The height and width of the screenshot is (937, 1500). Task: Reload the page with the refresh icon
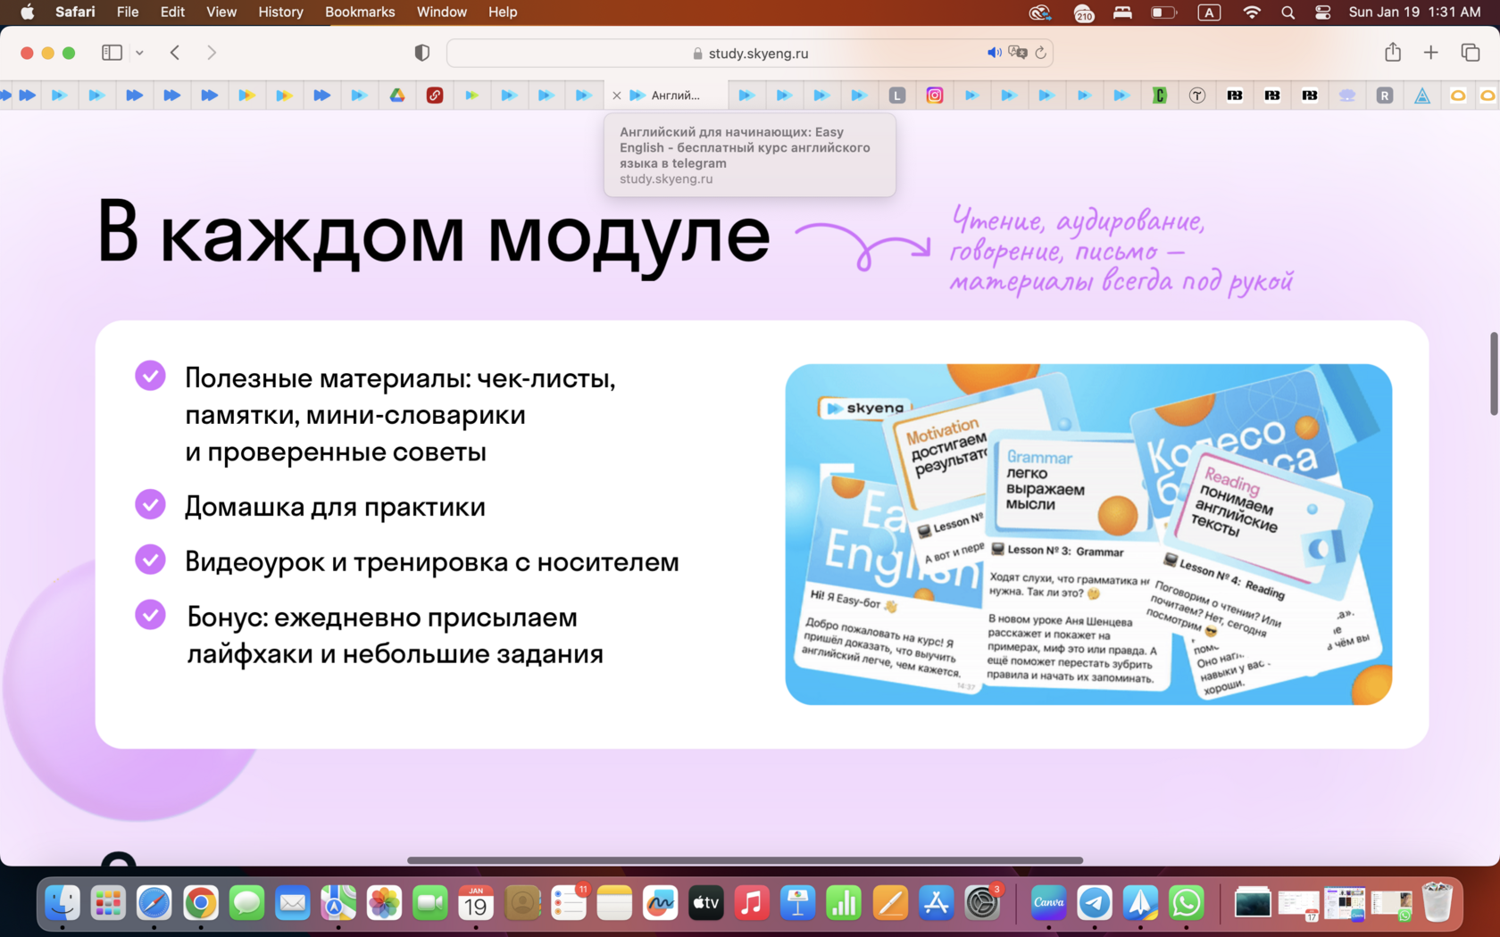pos(1040,53)
